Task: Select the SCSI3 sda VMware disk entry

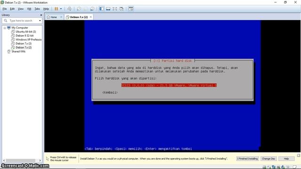Action: (x=169, y=85)
